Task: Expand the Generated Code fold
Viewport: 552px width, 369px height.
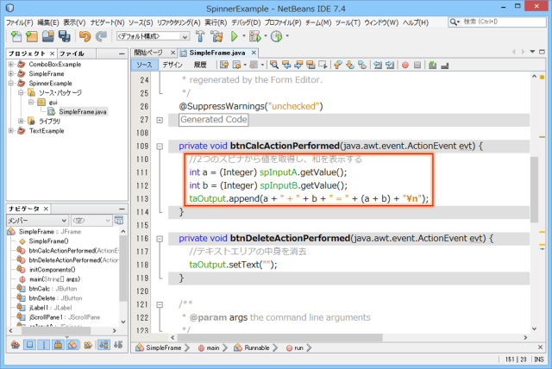Action: tap(160, 121)
